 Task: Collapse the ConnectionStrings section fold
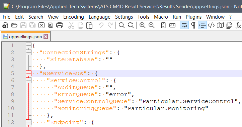click(28, 53)
